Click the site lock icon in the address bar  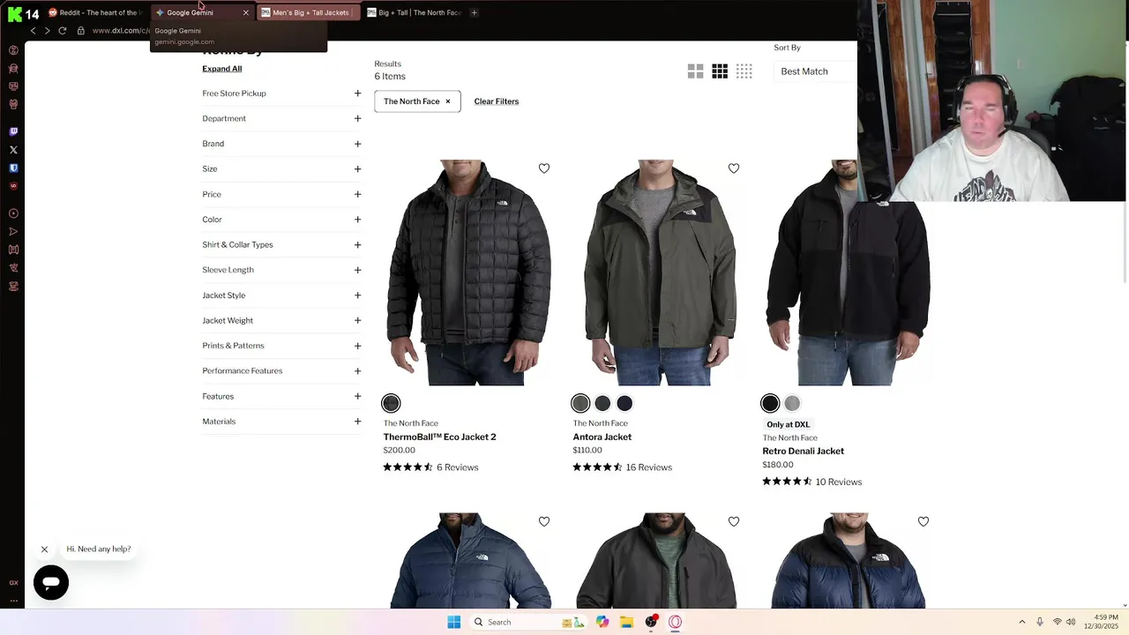click(x=80, y=31)
